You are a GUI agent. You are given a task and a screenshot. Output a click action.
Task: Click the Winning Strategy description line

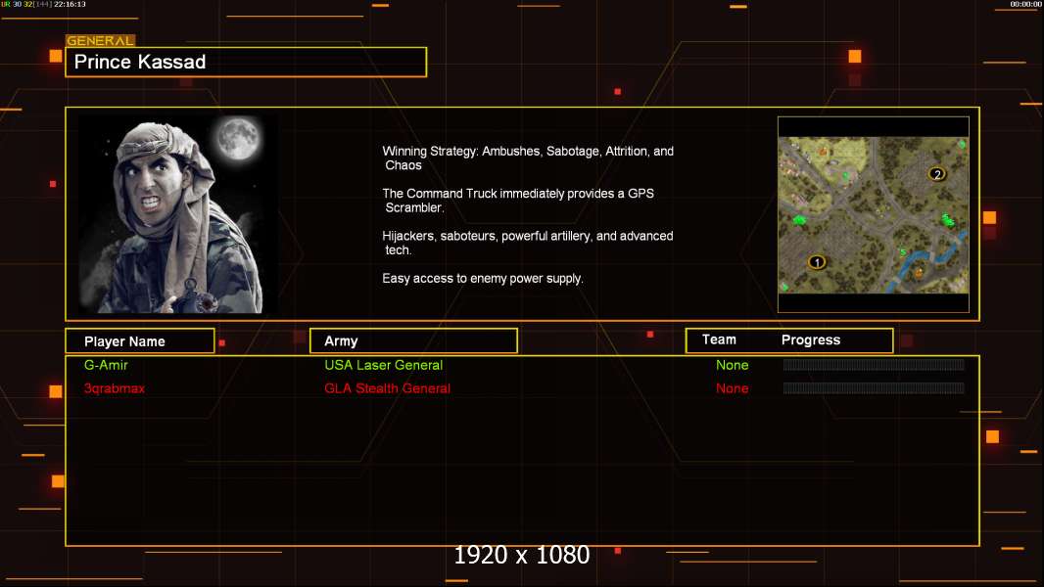click(528, 158)
